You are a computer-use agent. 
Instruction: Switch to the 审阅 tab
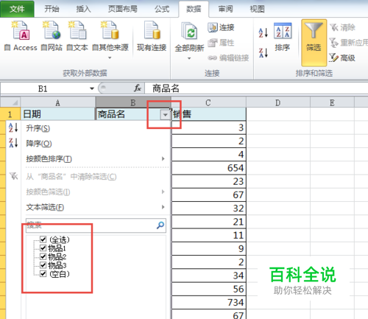(x=225, y=9)
